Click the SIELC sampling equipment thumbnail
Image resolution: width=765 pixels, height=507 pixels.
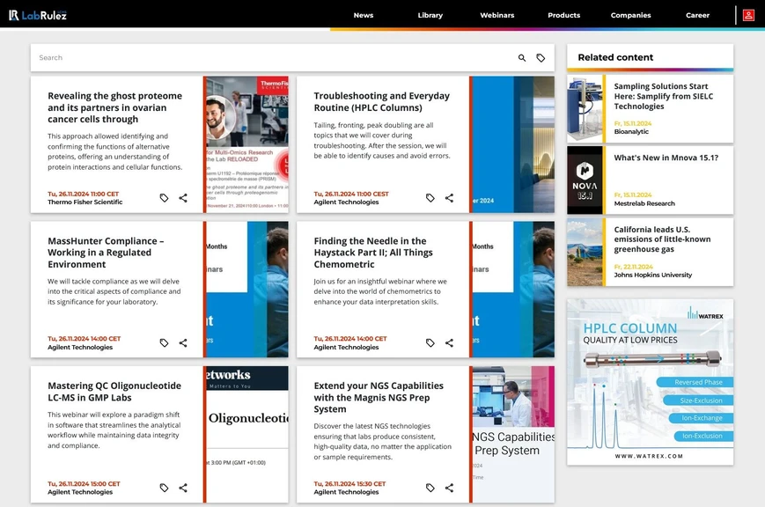(x=585, y=109)
